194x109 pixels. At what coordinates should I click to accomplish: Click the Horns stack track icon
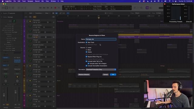click(30, 81)
